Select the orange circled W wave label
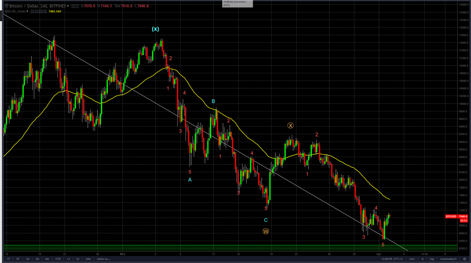 (266, 231)
